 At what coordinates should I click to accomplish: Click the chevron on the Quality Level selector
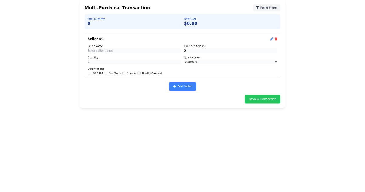point(276,62)
